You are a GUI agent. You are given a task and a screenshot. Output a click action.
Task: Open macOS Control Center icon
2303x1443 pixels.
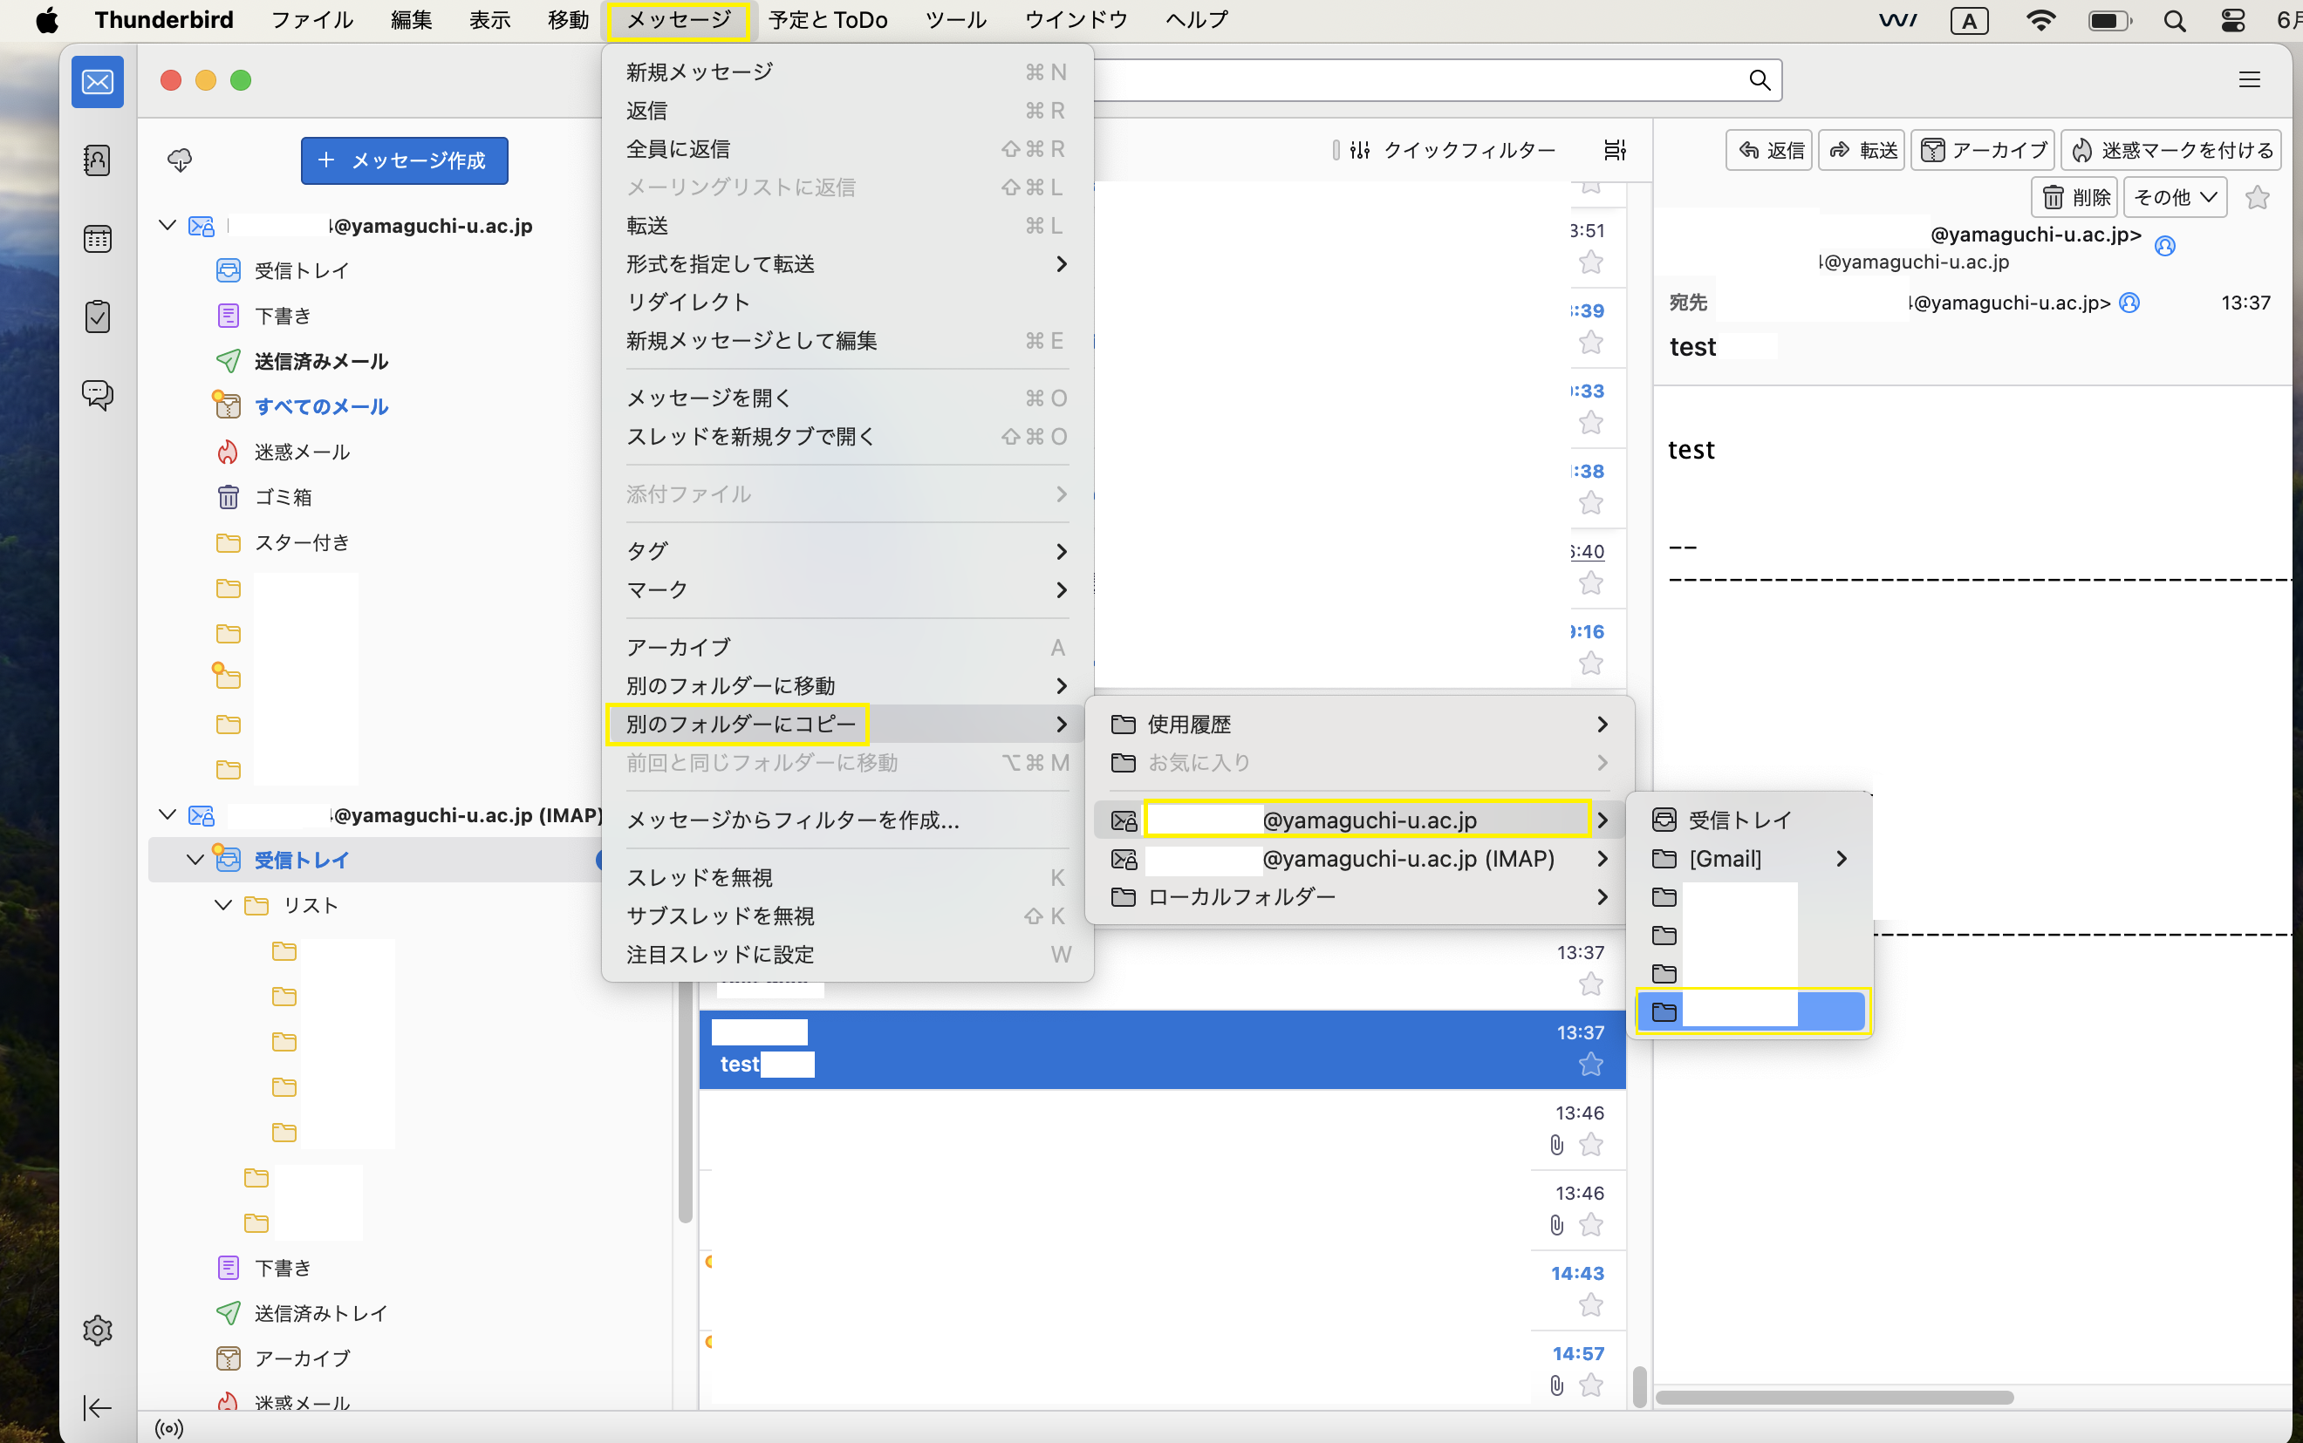coord(2232,20)
